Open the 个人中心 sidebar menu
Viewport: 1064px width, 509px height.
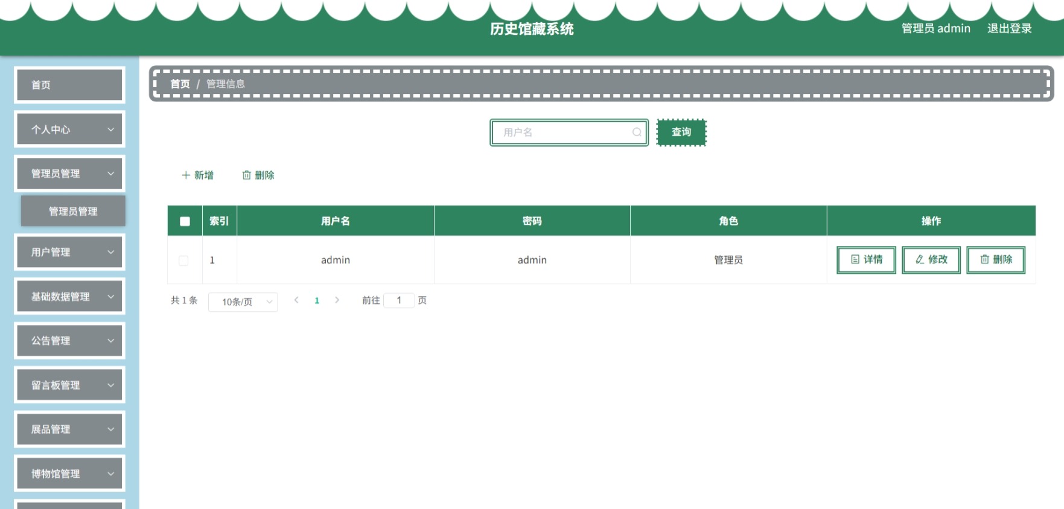(x=69, y=129)
